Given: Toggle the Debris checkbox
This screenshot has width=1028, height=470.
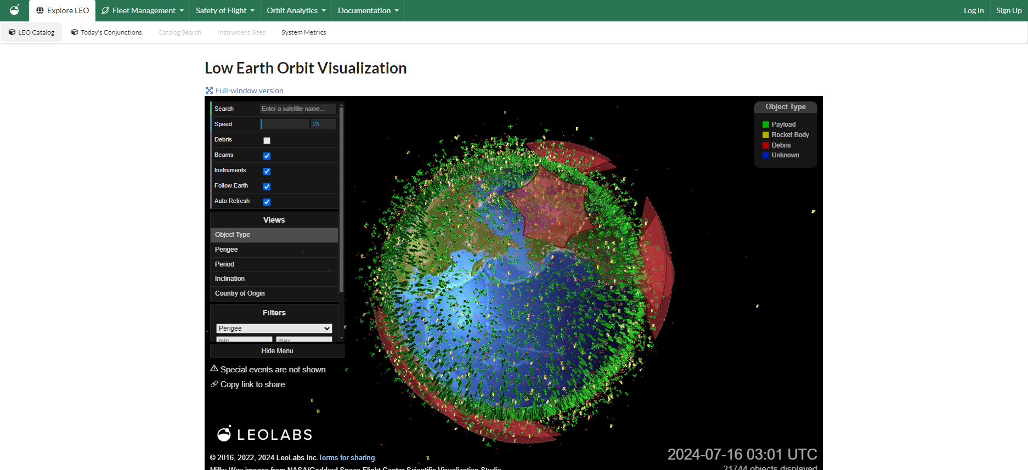Looking at the screenshot, I should [267, 140].
